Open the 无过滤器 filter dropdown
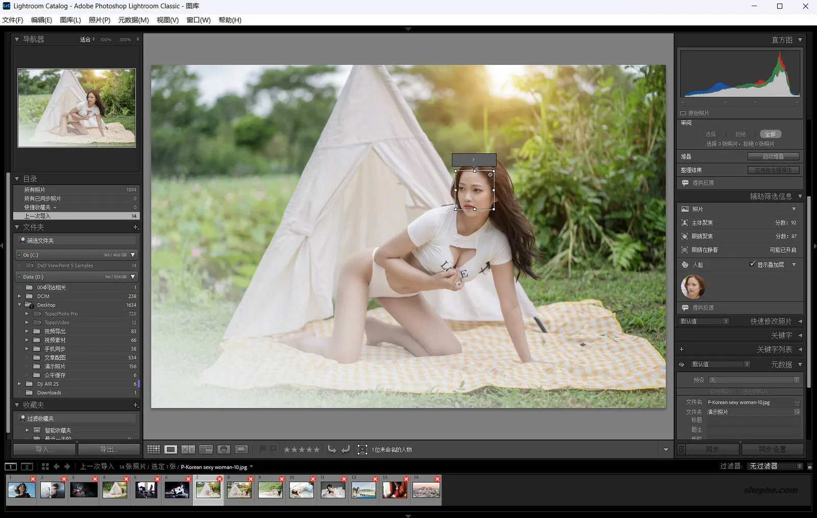Screen dimensions: 817x518 pos(776,466)
